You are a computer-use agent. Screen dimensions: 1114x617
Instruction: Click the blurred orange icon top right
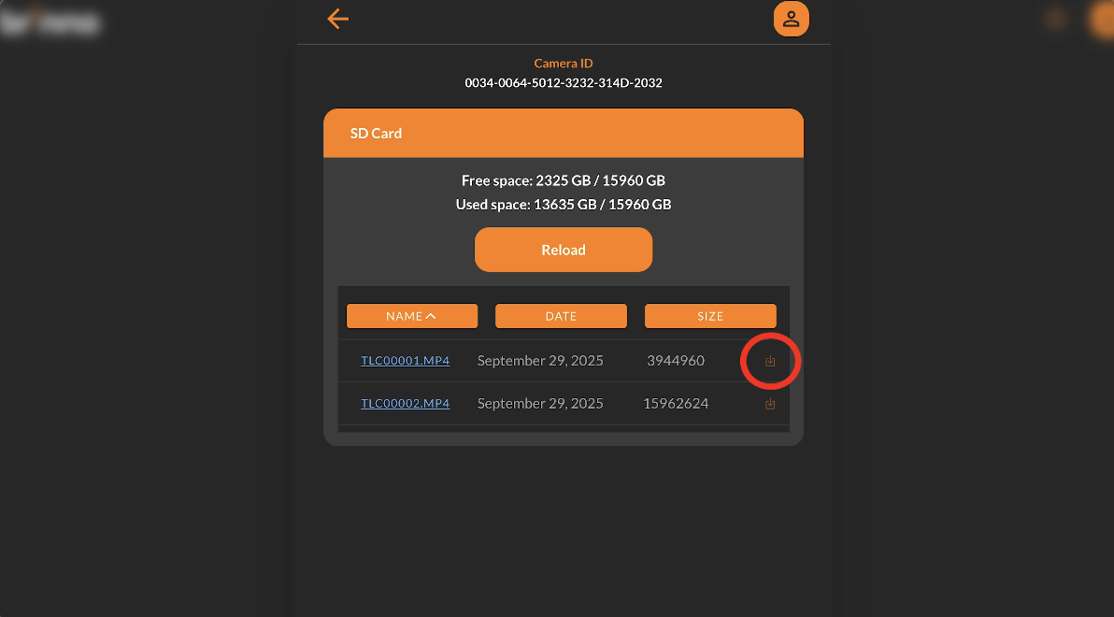(1102, 20)
